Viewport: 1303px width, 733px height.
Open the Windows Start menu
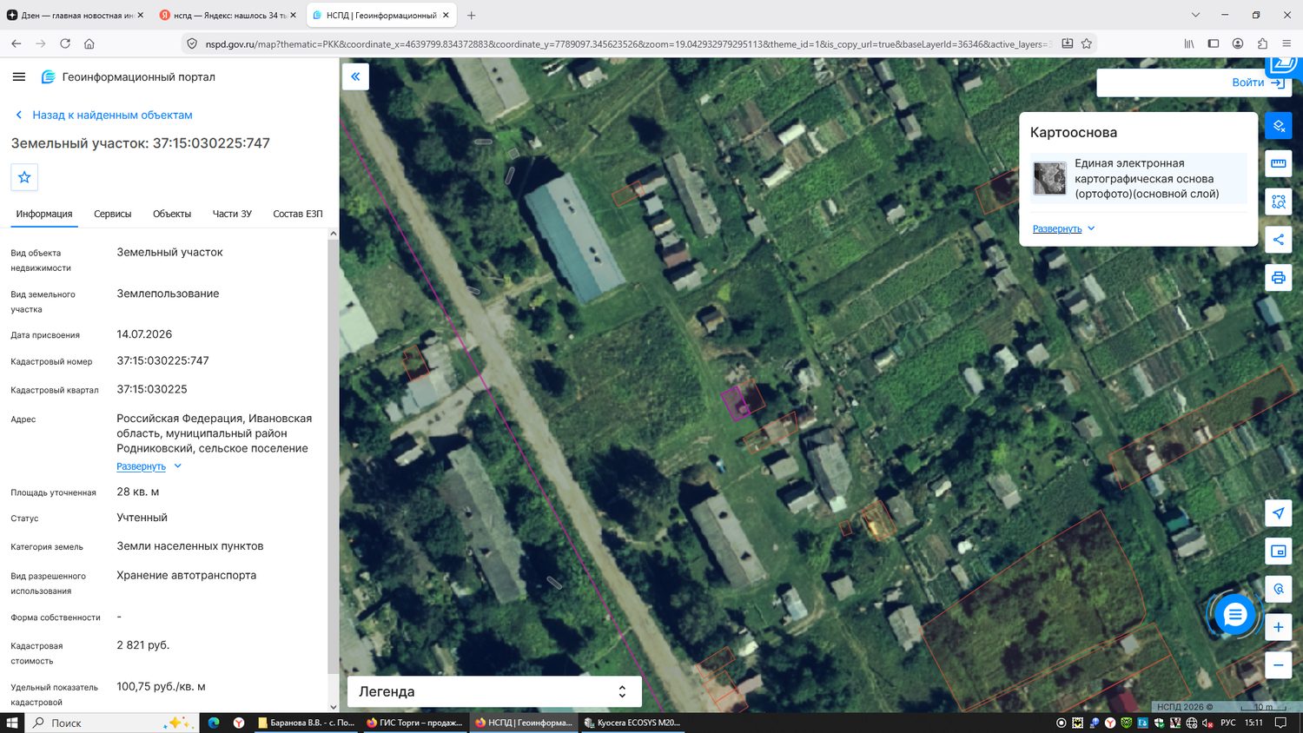12,723
